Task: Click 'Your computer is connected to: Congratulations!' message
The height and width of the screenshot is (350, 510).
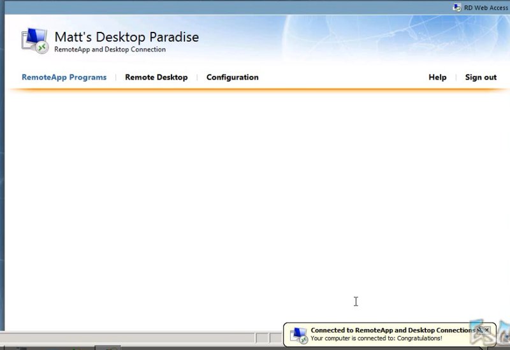Action: (x=376, y=339)
